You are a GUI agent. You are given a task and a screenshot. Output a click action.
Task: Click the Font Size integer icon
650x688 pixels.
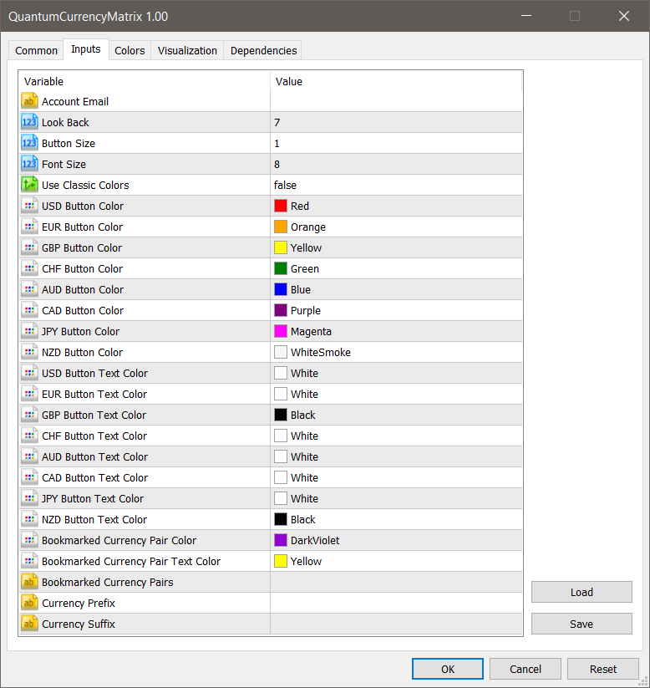point(29,164)
